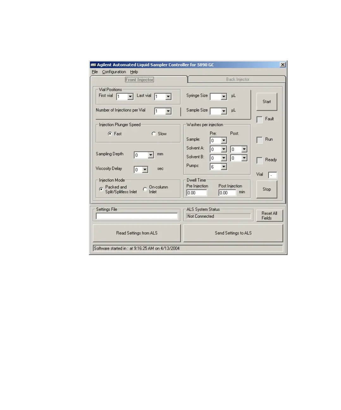Image resolution: width=341 pixels, height=410 pixels.
Task: Open Solvent B post-wash dropdown
Action: pyautogui.click(x=244, y=158)
